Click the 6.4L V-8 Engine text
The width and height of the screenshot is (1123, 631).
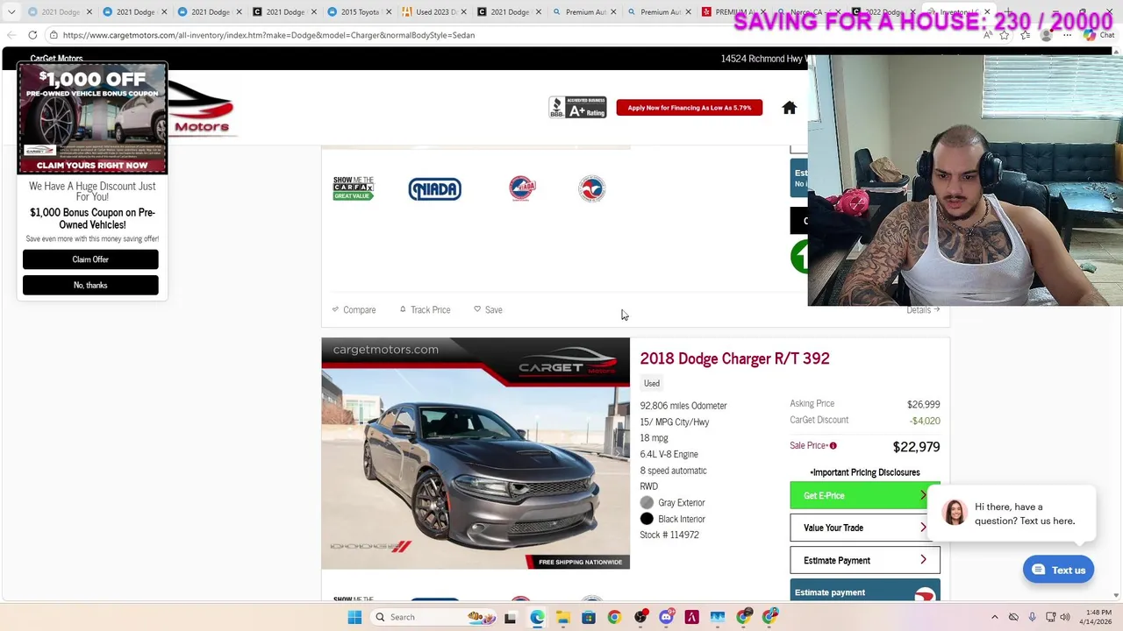(669, 454)
